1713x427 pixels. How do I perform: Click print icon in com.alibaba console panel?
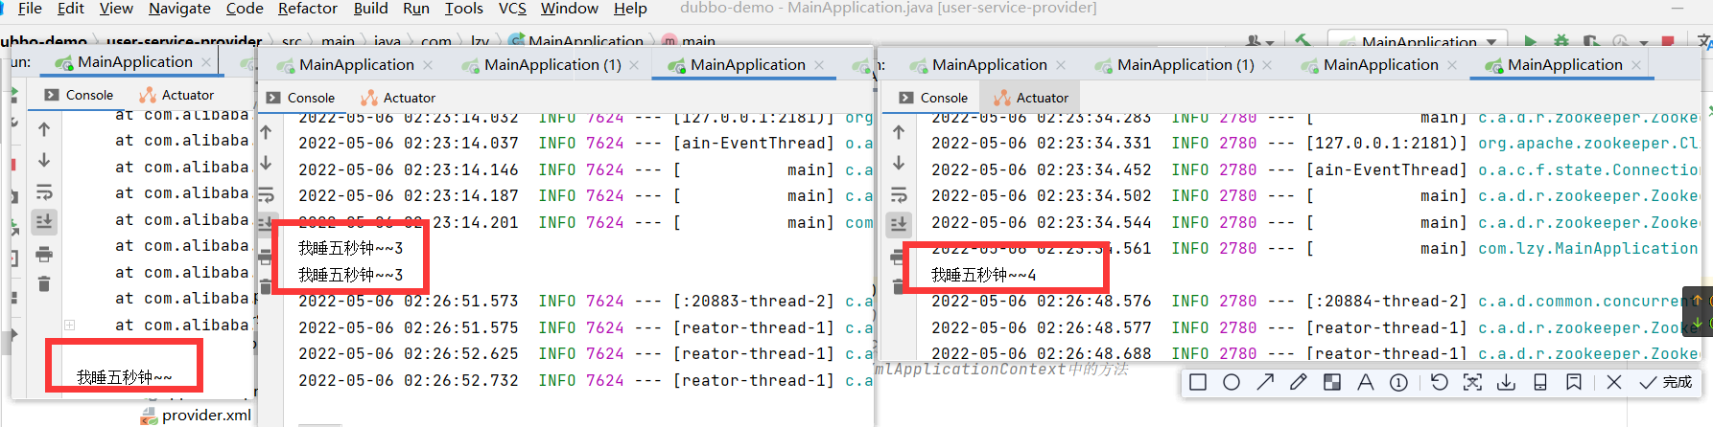(44, 254)
